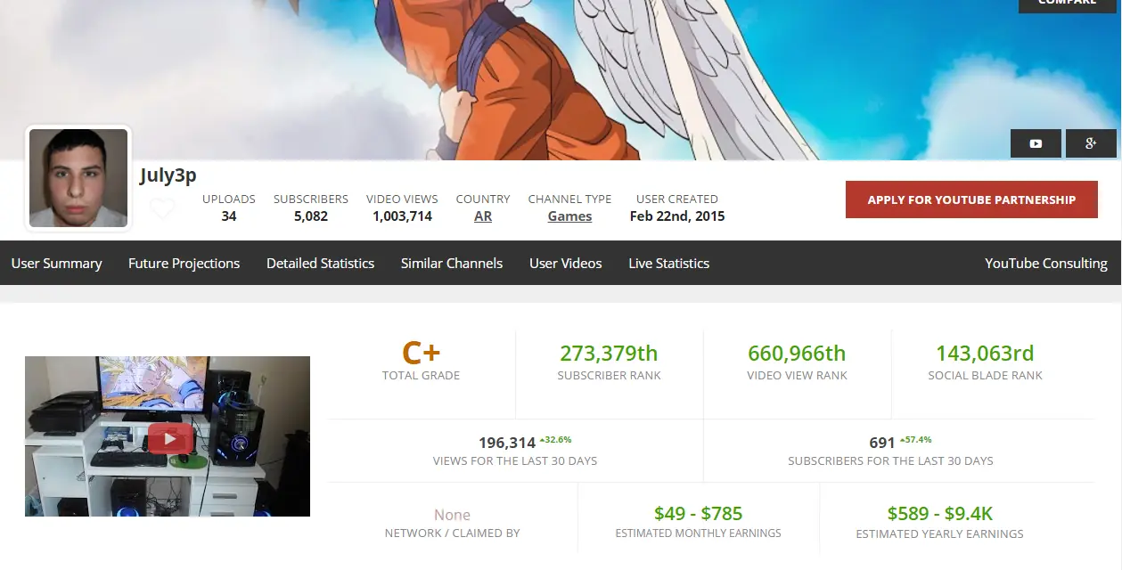Click the 273,379th subscriber rank
Screen dimensions: 1122x570
coord(609,354)
